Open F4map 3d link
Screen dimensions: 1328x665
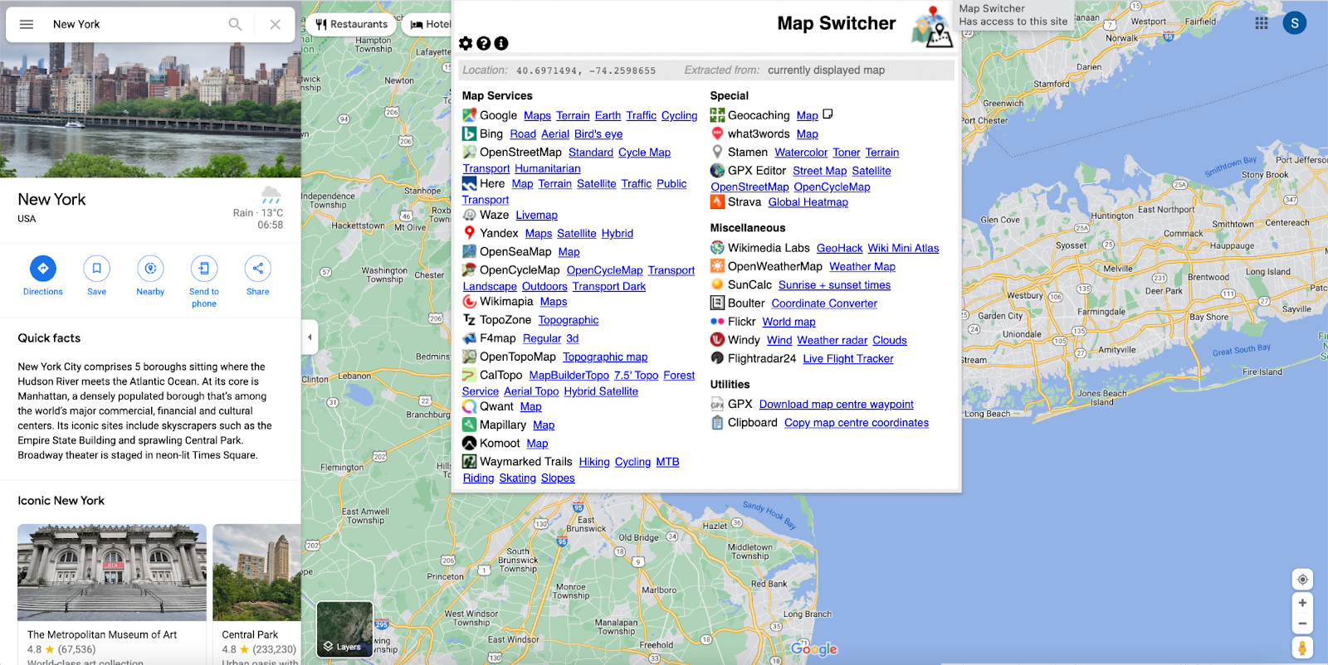[573, 338]
